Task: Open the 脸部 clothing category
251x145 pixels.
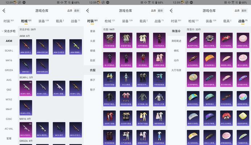Action: (x=92, y=61)
